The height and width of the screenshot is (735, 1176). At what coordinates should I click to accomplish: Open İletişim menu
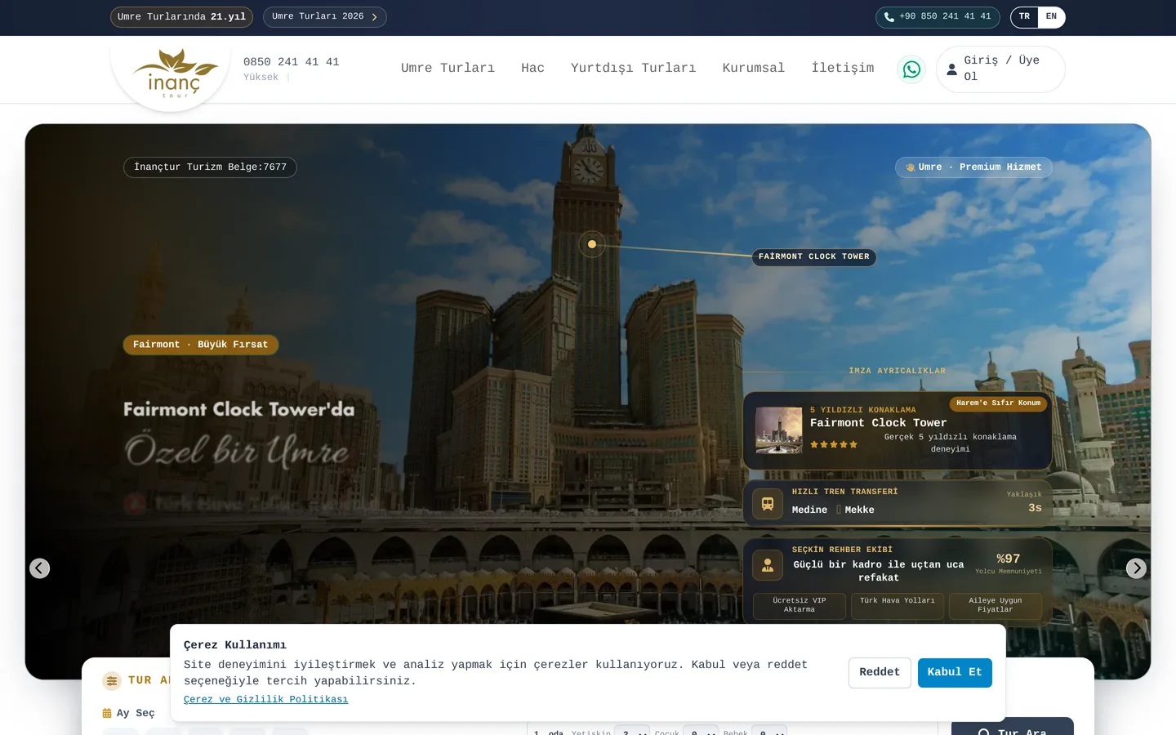pos(843,69)
